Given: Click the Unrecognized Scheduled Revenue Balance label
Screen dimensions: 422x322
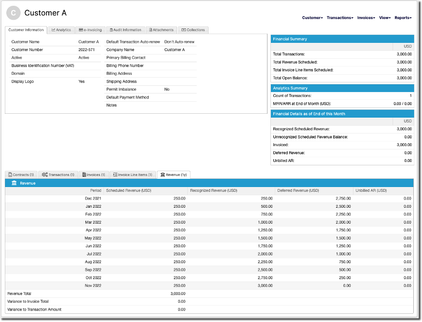Looking at the screenshot, I should point(310,137).
